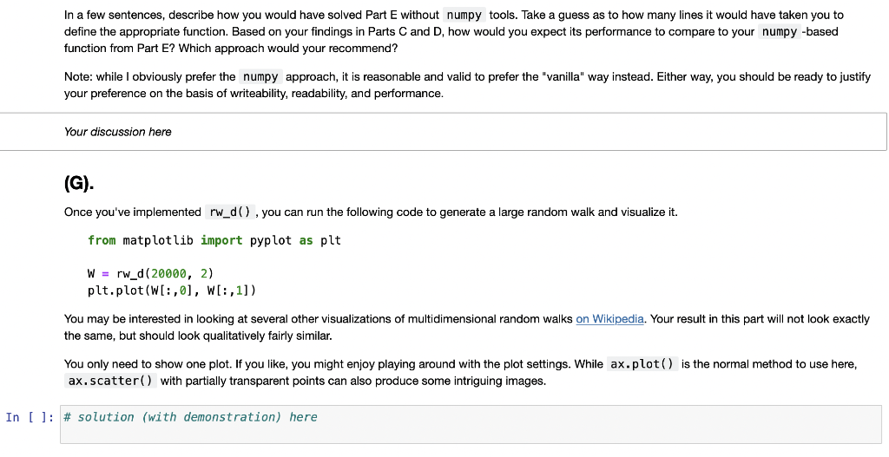Click the "from matplotlib import pyplot as plt" line
Screen dimensions: 889x457
pyautogui.click(x=214, y=241)
